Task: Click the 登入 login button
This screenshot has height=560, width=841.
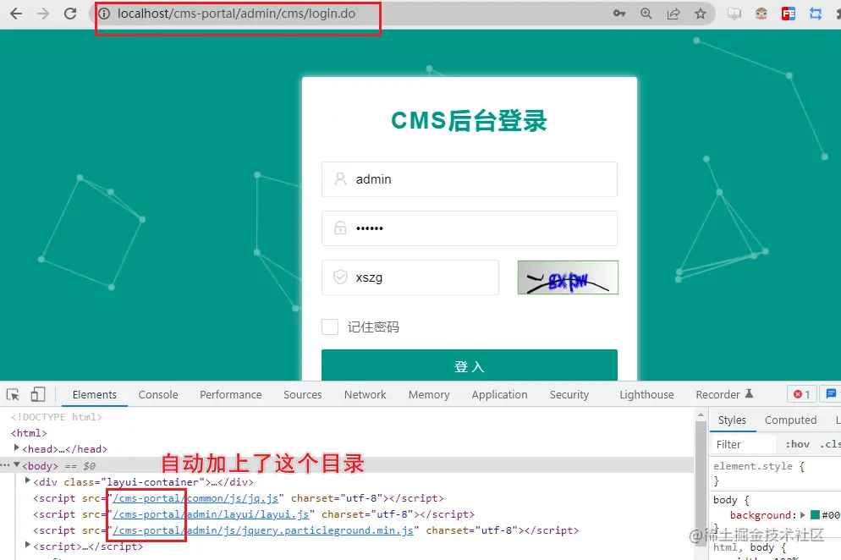Action: point(470,365)
